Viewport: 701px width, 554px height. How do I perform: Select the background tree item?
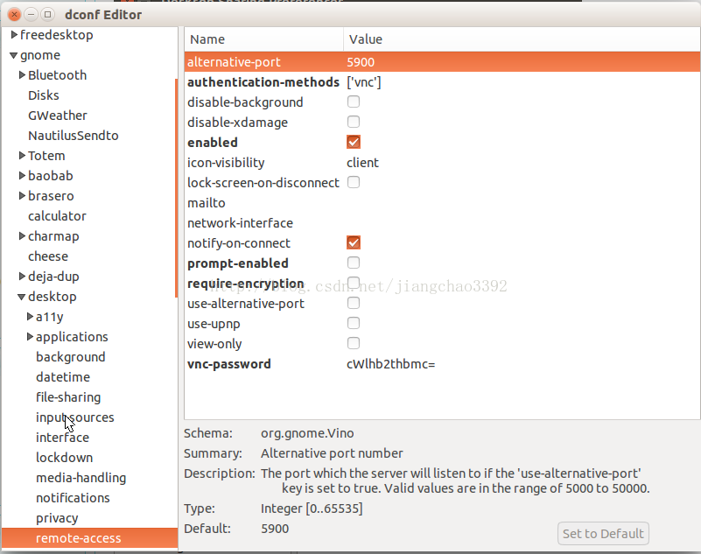(x=71, y=357)
